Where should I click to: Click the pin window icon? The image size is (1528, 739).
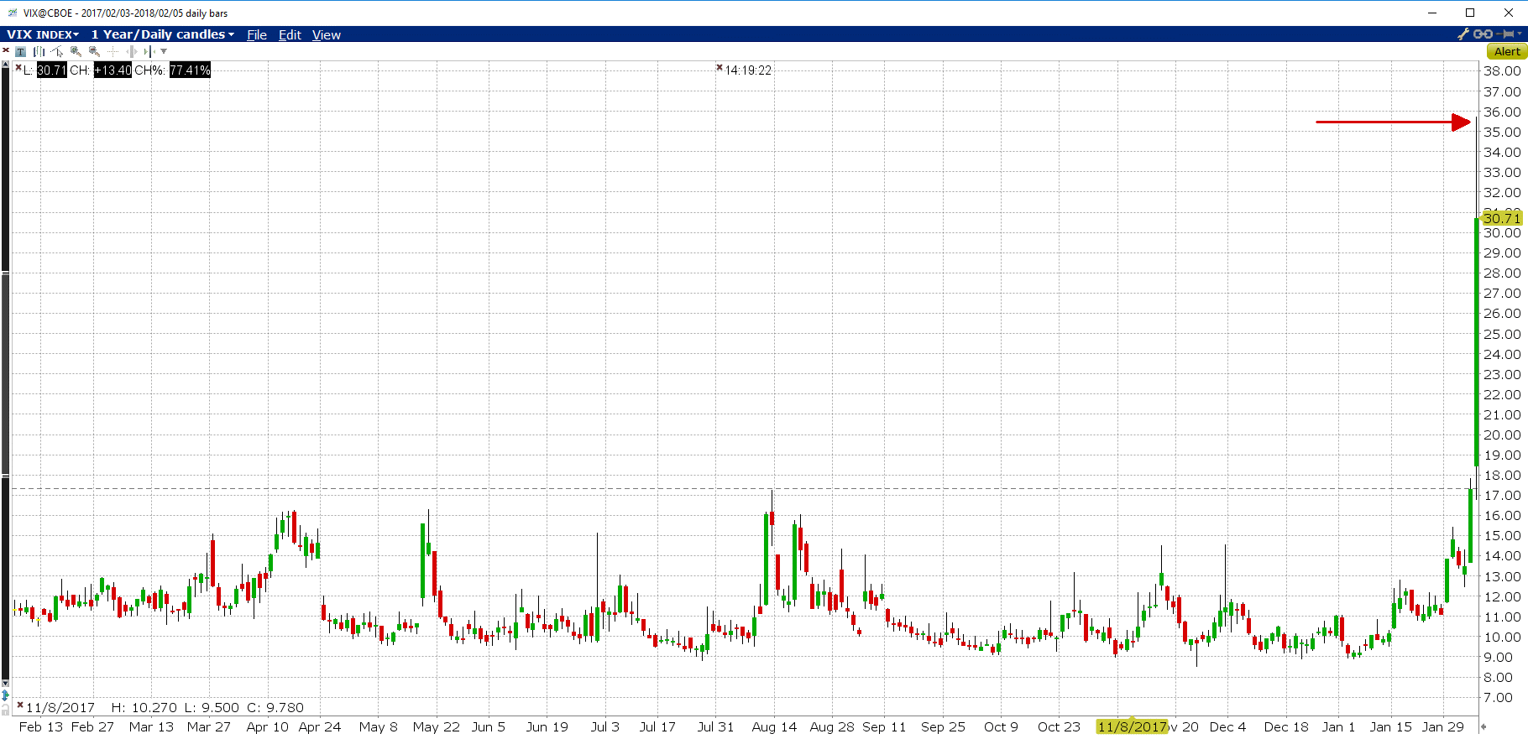point(1504,34)
